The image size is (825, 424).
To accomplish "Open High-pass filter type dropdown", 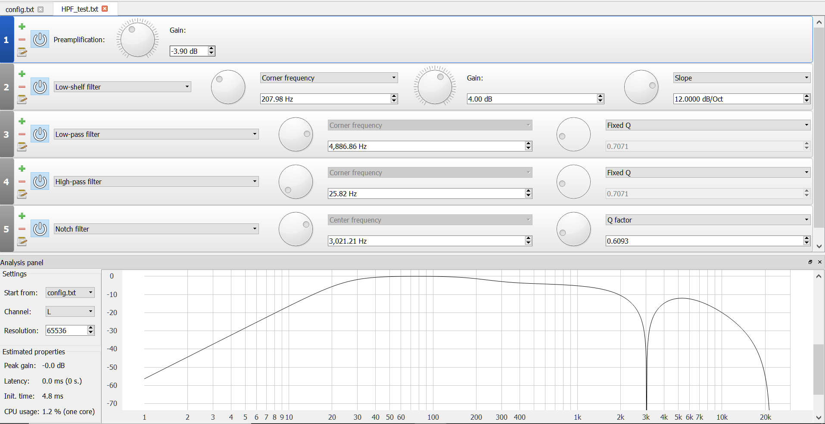I will (156, 182).
